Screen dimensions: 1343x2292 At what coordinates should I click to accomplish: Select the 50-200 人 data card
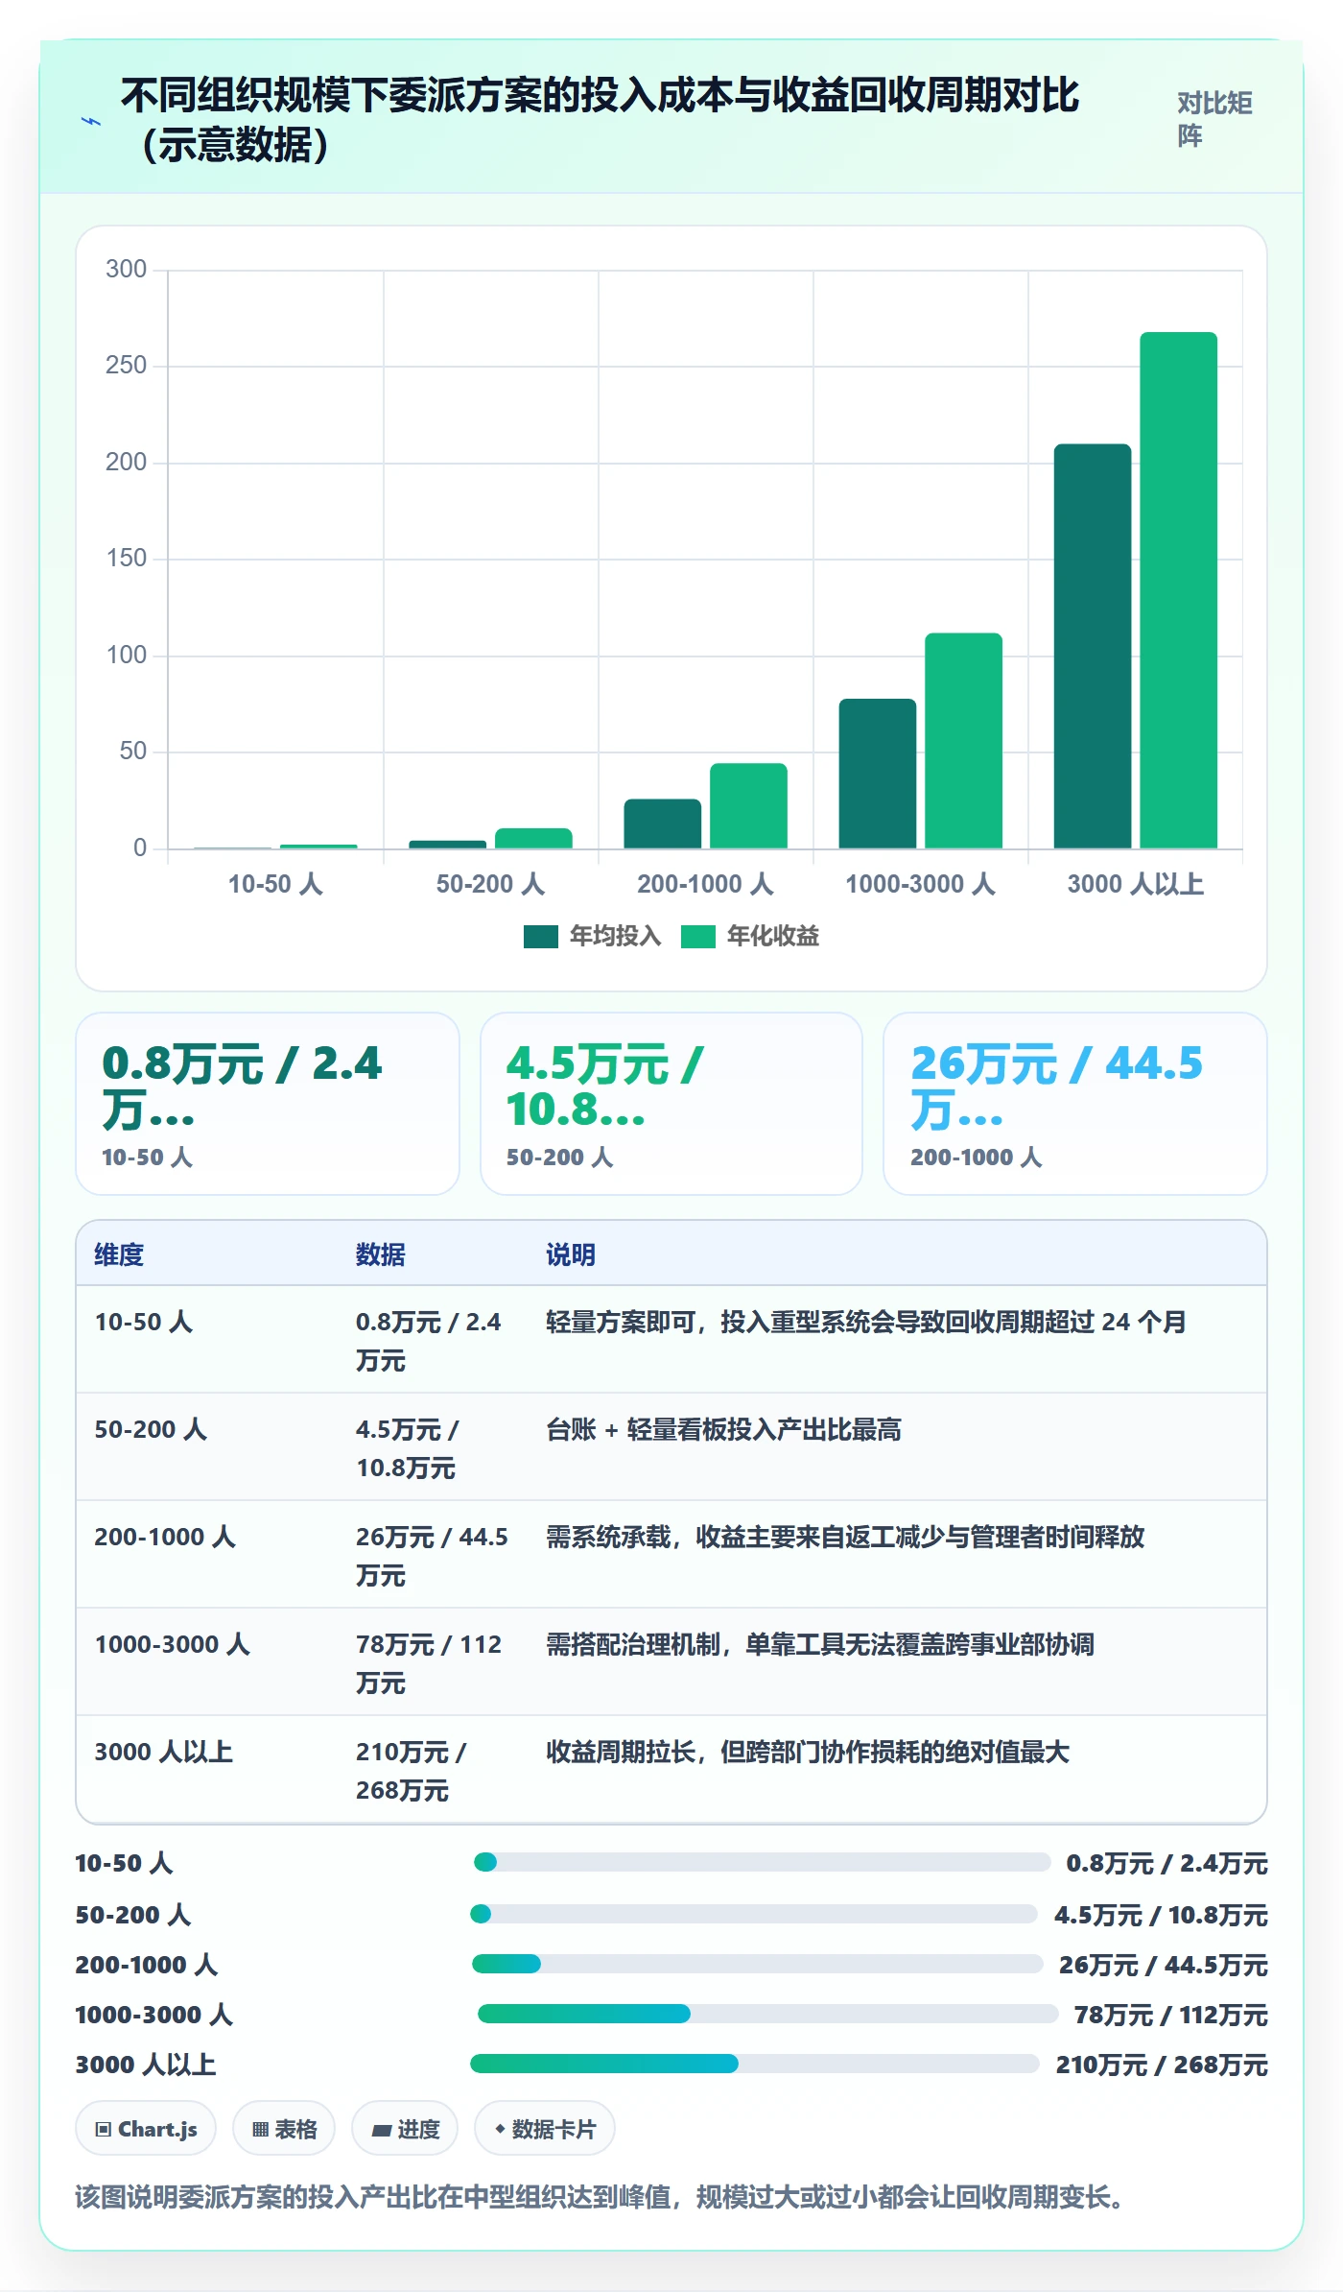(671, 1104)
